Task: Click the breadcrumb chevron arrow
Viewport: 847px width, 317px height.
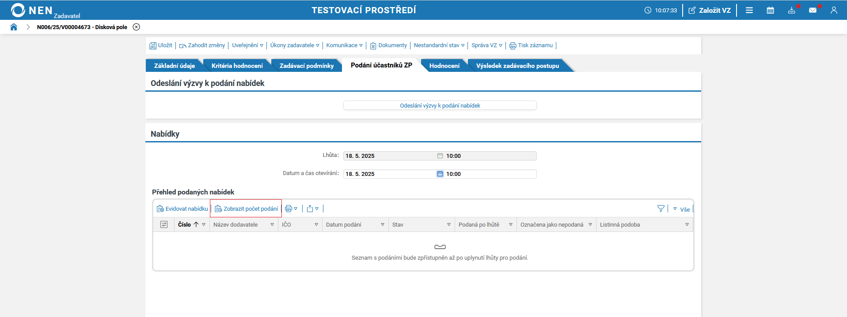Action: 28,27
